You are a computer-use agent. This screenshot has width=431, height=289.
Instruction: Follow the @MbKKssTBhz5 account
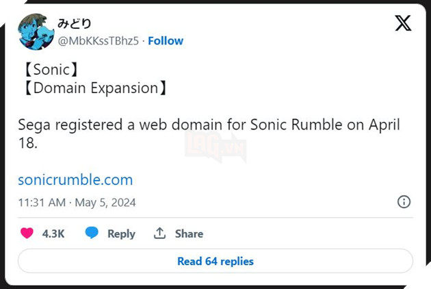(166, 40)
